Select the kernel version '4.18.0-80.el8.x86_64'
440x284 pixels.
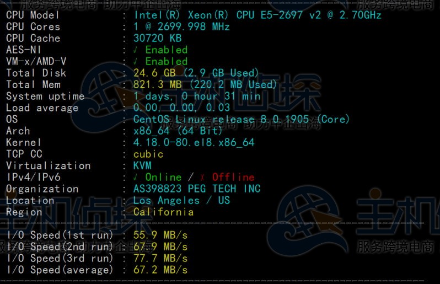click(x=194, y=143)
